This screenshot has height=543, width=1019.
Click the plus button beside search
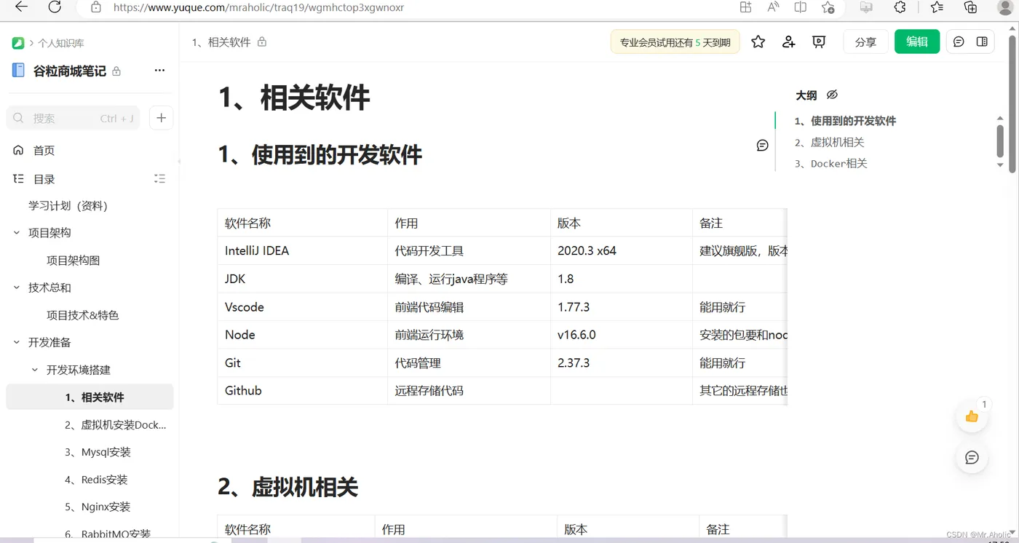coord(162,118)
